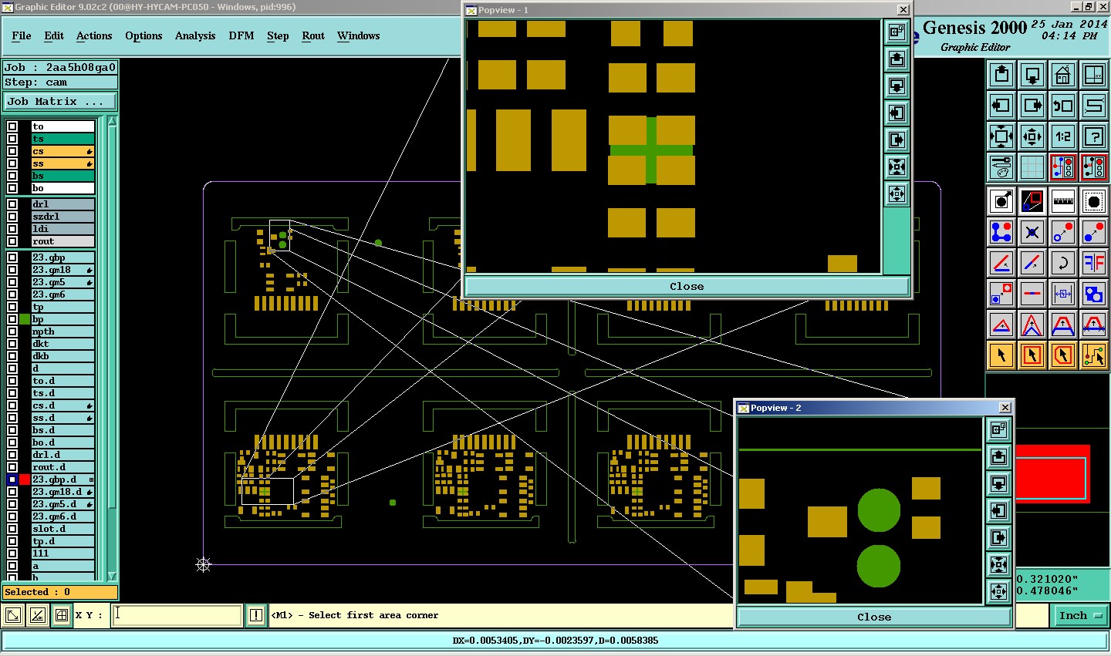
Task: Click Close in Popview - 2
Action: [x=873, y=617]
